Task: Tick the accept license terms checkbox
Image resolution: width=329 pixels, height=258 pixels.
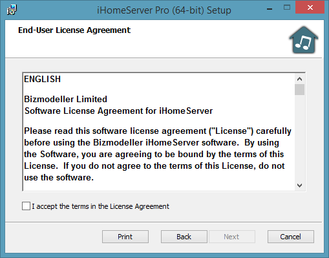Action: point(26,206)
